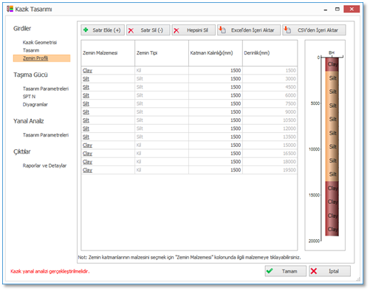Click the Silt material link at depth 10500
The width and height of the screenshot is (370, 291).
coord(86,120)
